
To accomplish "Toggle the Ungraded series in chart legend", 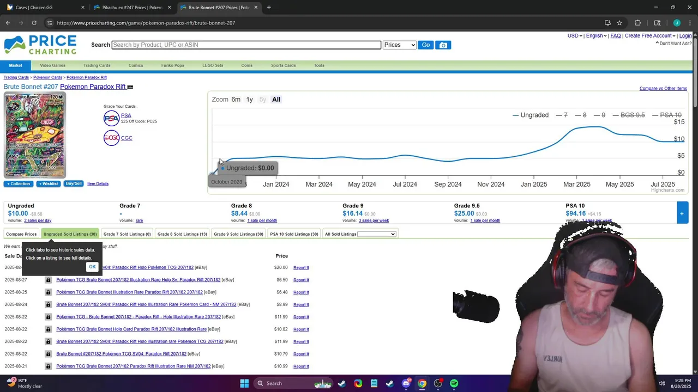I will point(531,115).
